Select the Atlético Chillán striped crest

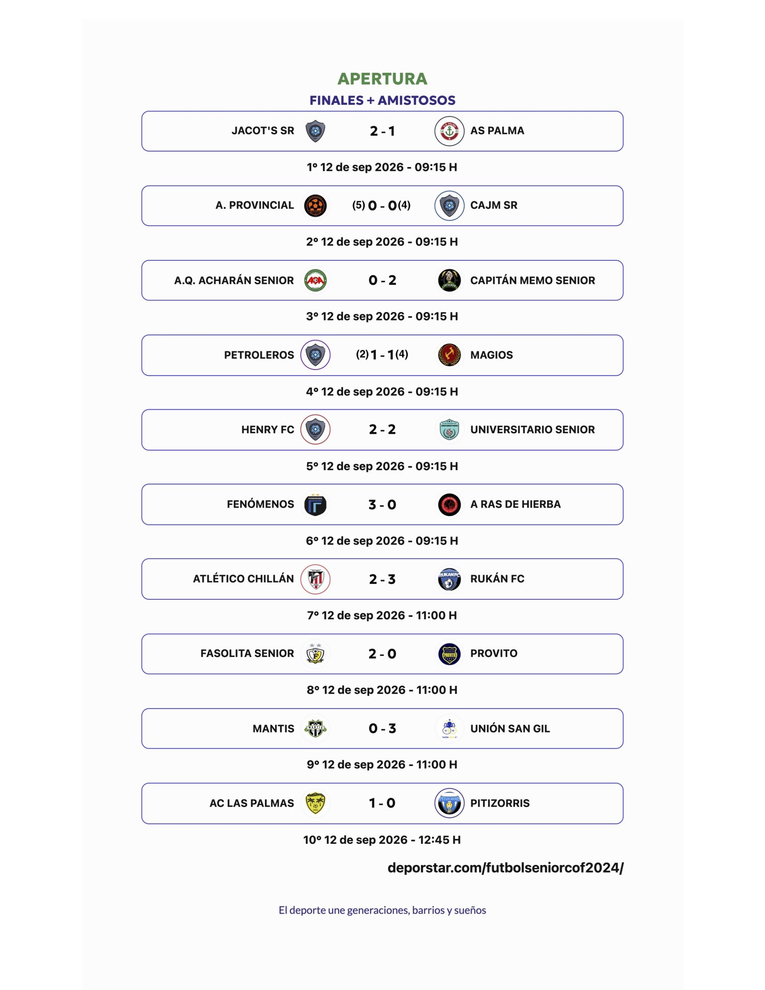[315, 579]
